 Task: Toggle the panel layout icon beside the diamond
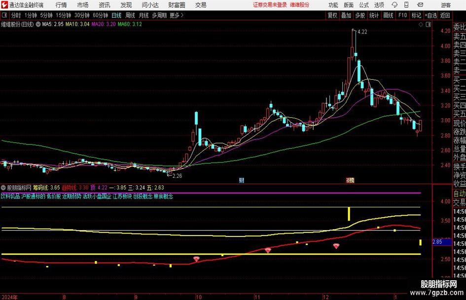428,25
